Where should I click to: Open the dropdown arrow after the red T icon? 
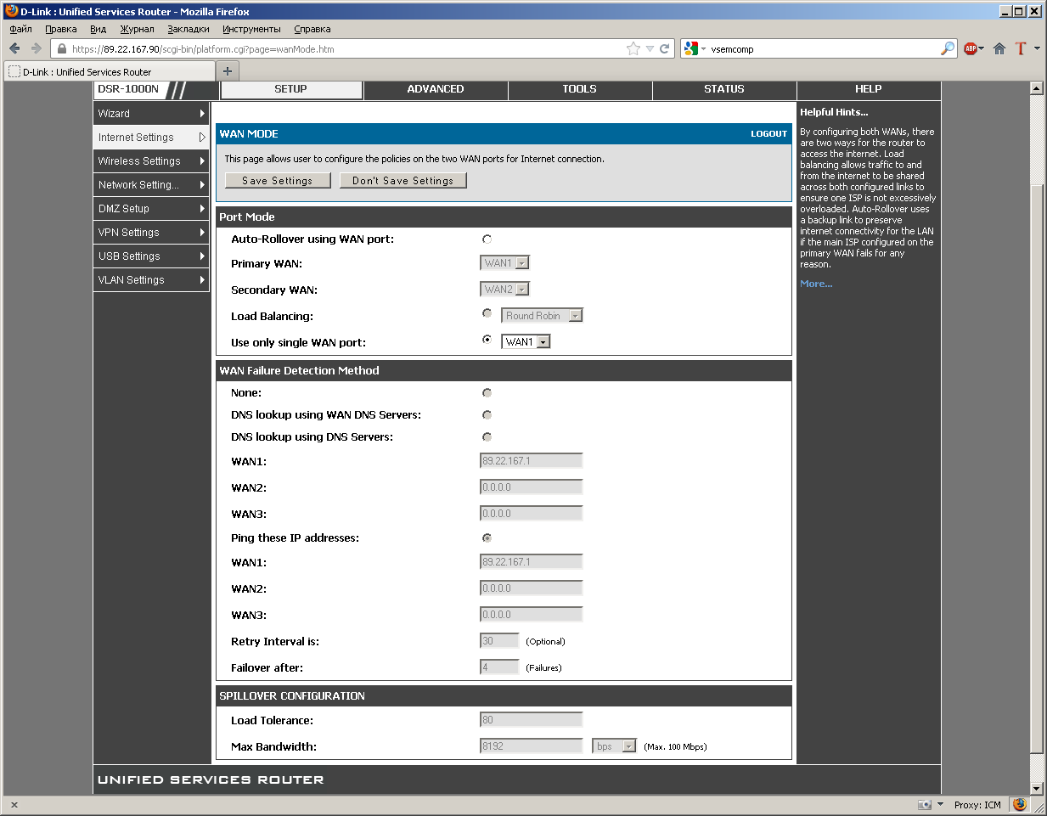[1037, 48]
